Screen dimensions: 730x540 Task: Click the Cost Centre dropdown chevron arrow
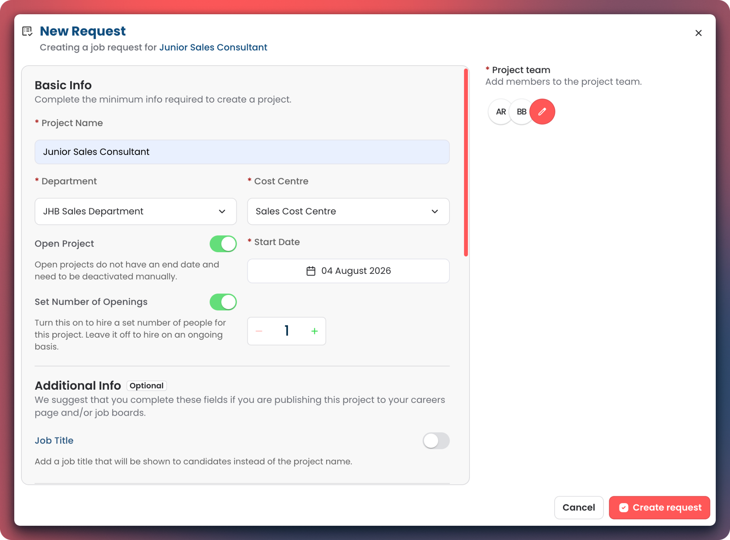(435, 212)
